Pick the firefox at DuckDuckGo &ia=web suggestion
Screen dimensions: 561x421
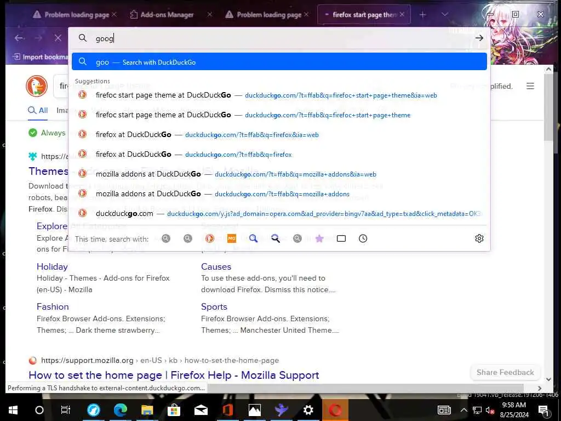pyautogui.click(x=279, y=135)
